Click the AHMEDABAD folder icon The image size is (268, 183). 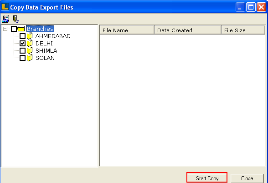(x=29, y=36)
